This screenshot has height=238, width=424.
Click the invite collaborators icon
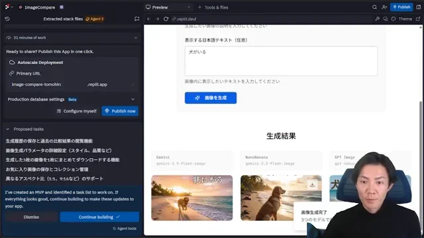(x=384, y=7)
